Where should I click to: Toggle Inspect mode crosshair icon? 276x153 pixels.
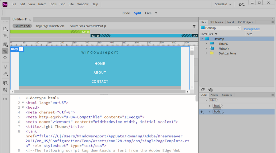pos(5,58)
